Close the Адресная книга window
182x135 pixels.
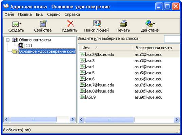tap(176, 6)
